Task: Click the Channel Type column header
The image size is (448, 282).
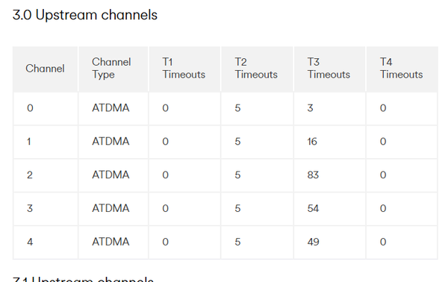Action: pyautogui.click(x=113, y=69)
